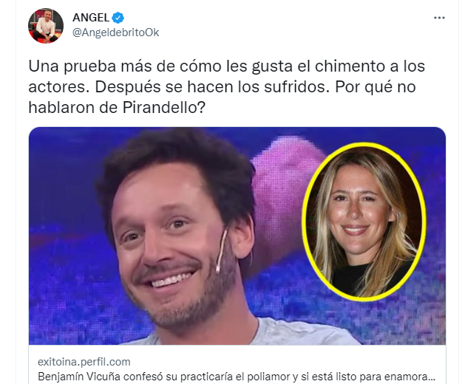Open the Benjamín Vicuña poliamor headline
This screenshot has width=462, height=384.
click(237, 377)
